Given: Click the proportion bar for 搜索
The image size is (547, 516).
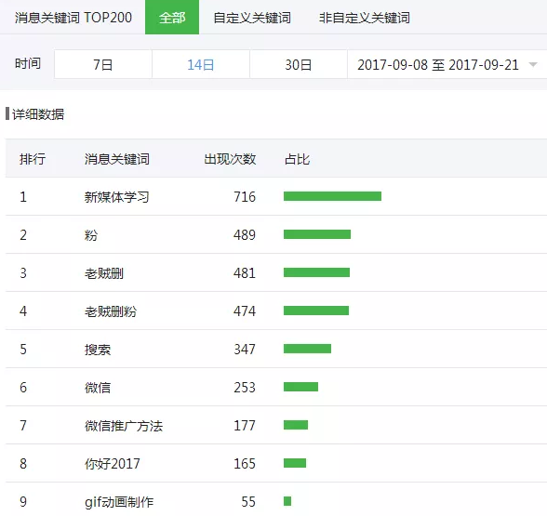Looking at the screenshot, I should [307, 349].
